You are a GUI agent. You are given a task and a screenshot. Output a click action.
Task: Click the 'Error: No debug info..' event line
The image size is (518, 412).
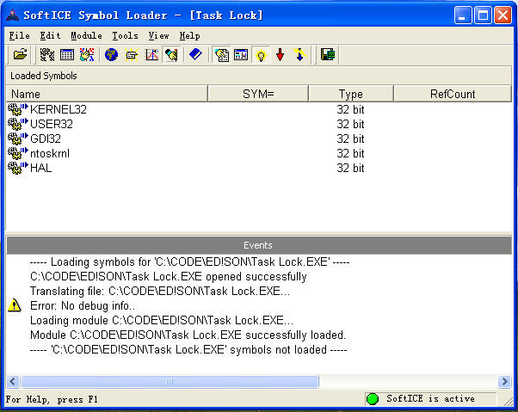point(83,305)
